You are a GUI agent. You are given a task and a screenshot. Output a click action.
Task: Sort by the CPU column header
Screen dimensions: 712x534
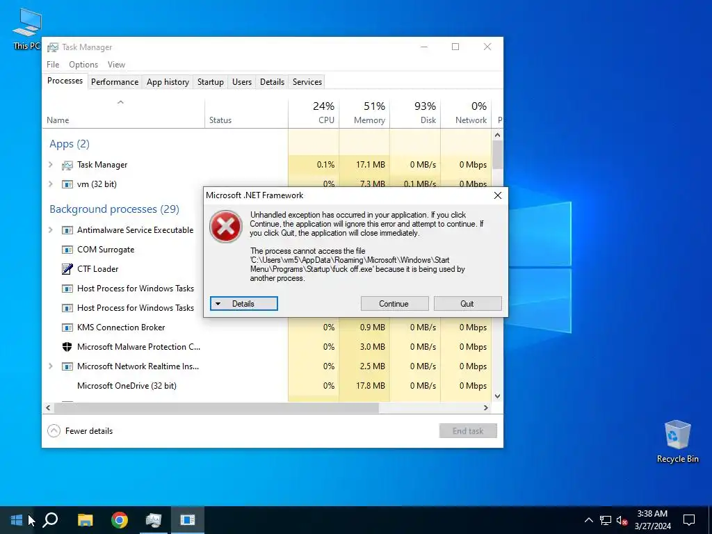314,113
